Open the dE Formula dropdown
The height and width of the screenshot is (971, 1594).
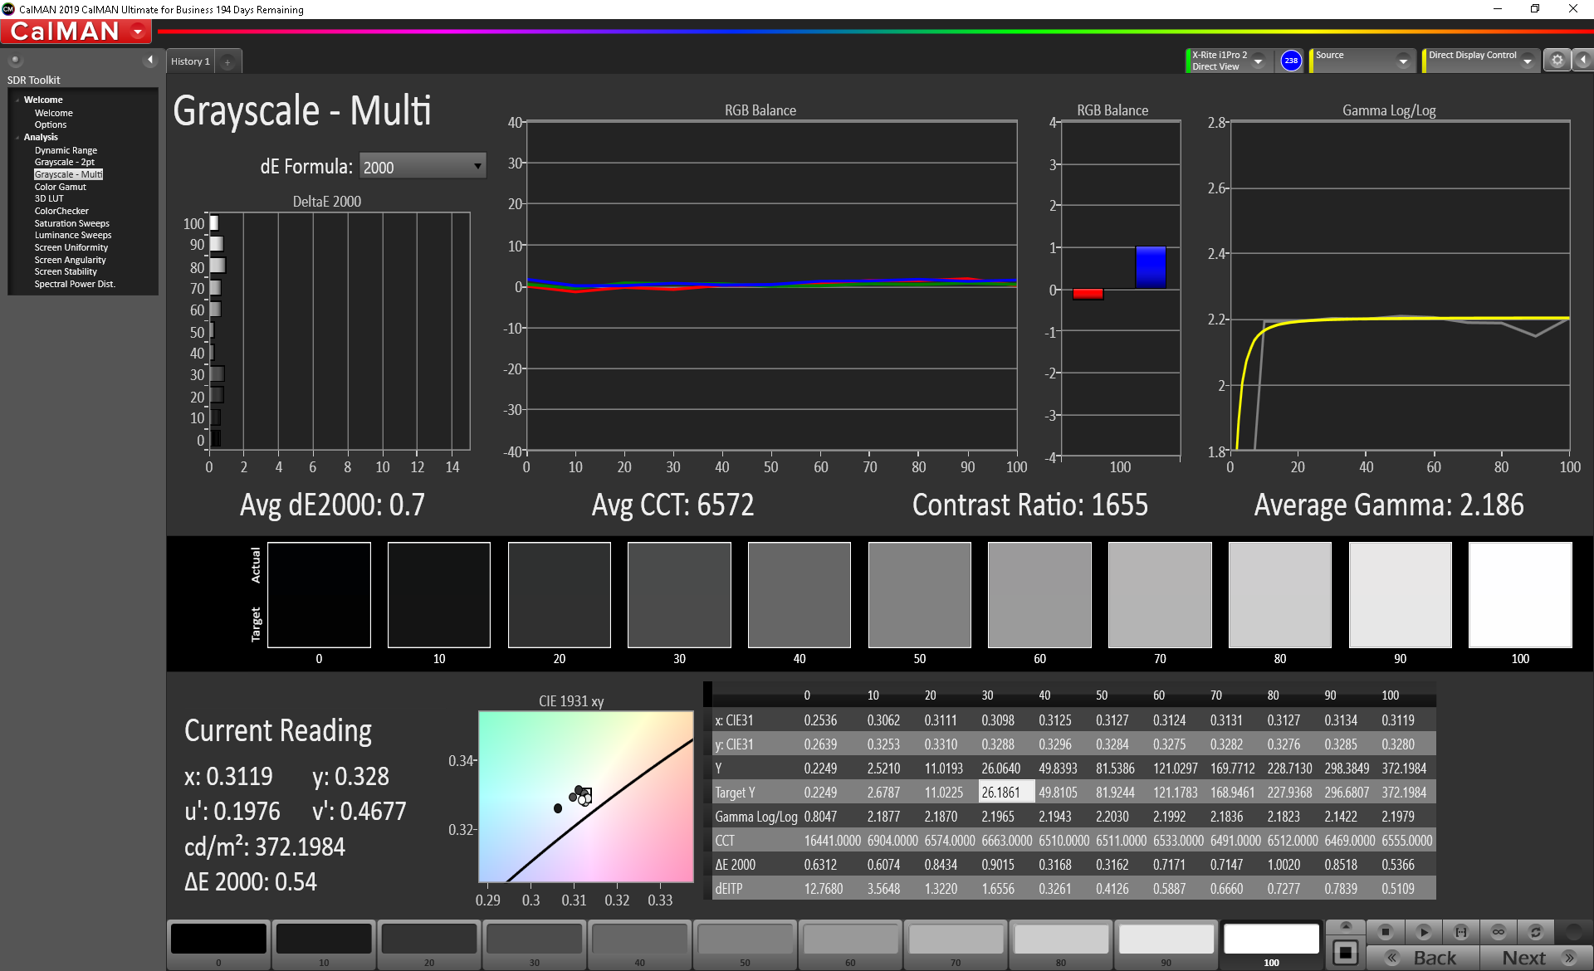click(x=422, y=167)
